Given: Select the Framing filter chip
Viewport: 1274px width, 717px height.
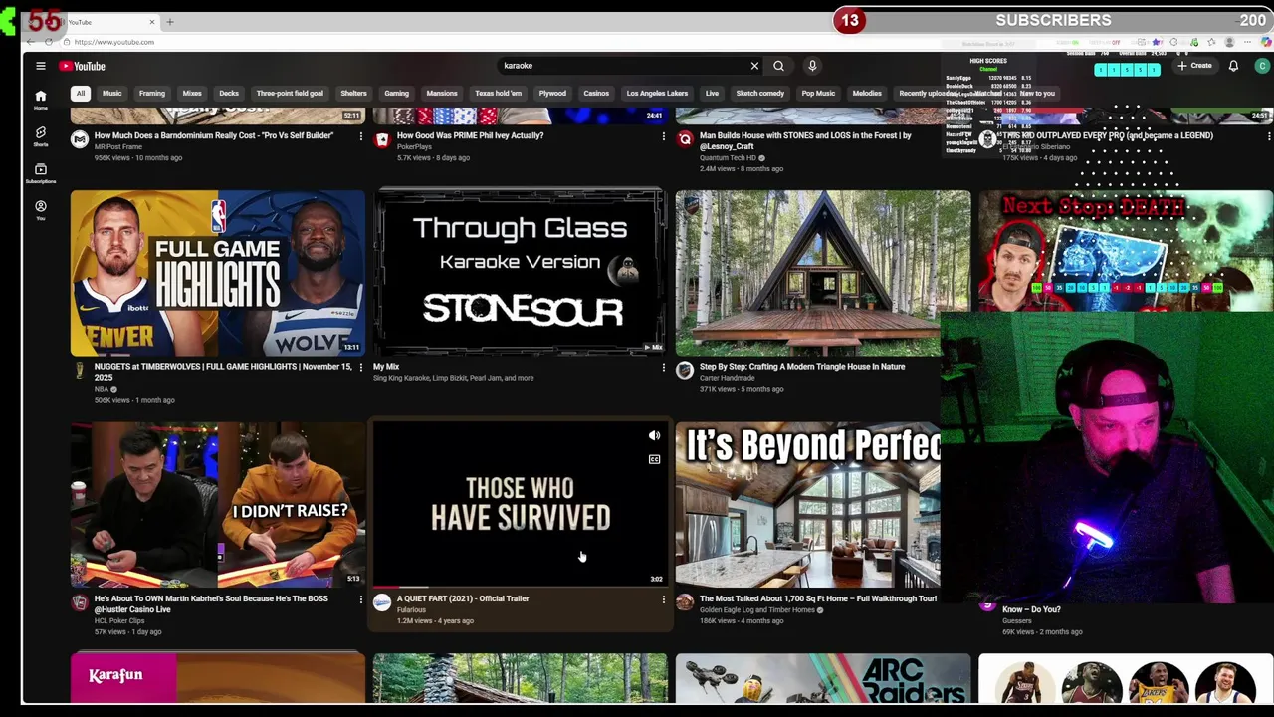Looking at the screenshot, I should [152, 93].
